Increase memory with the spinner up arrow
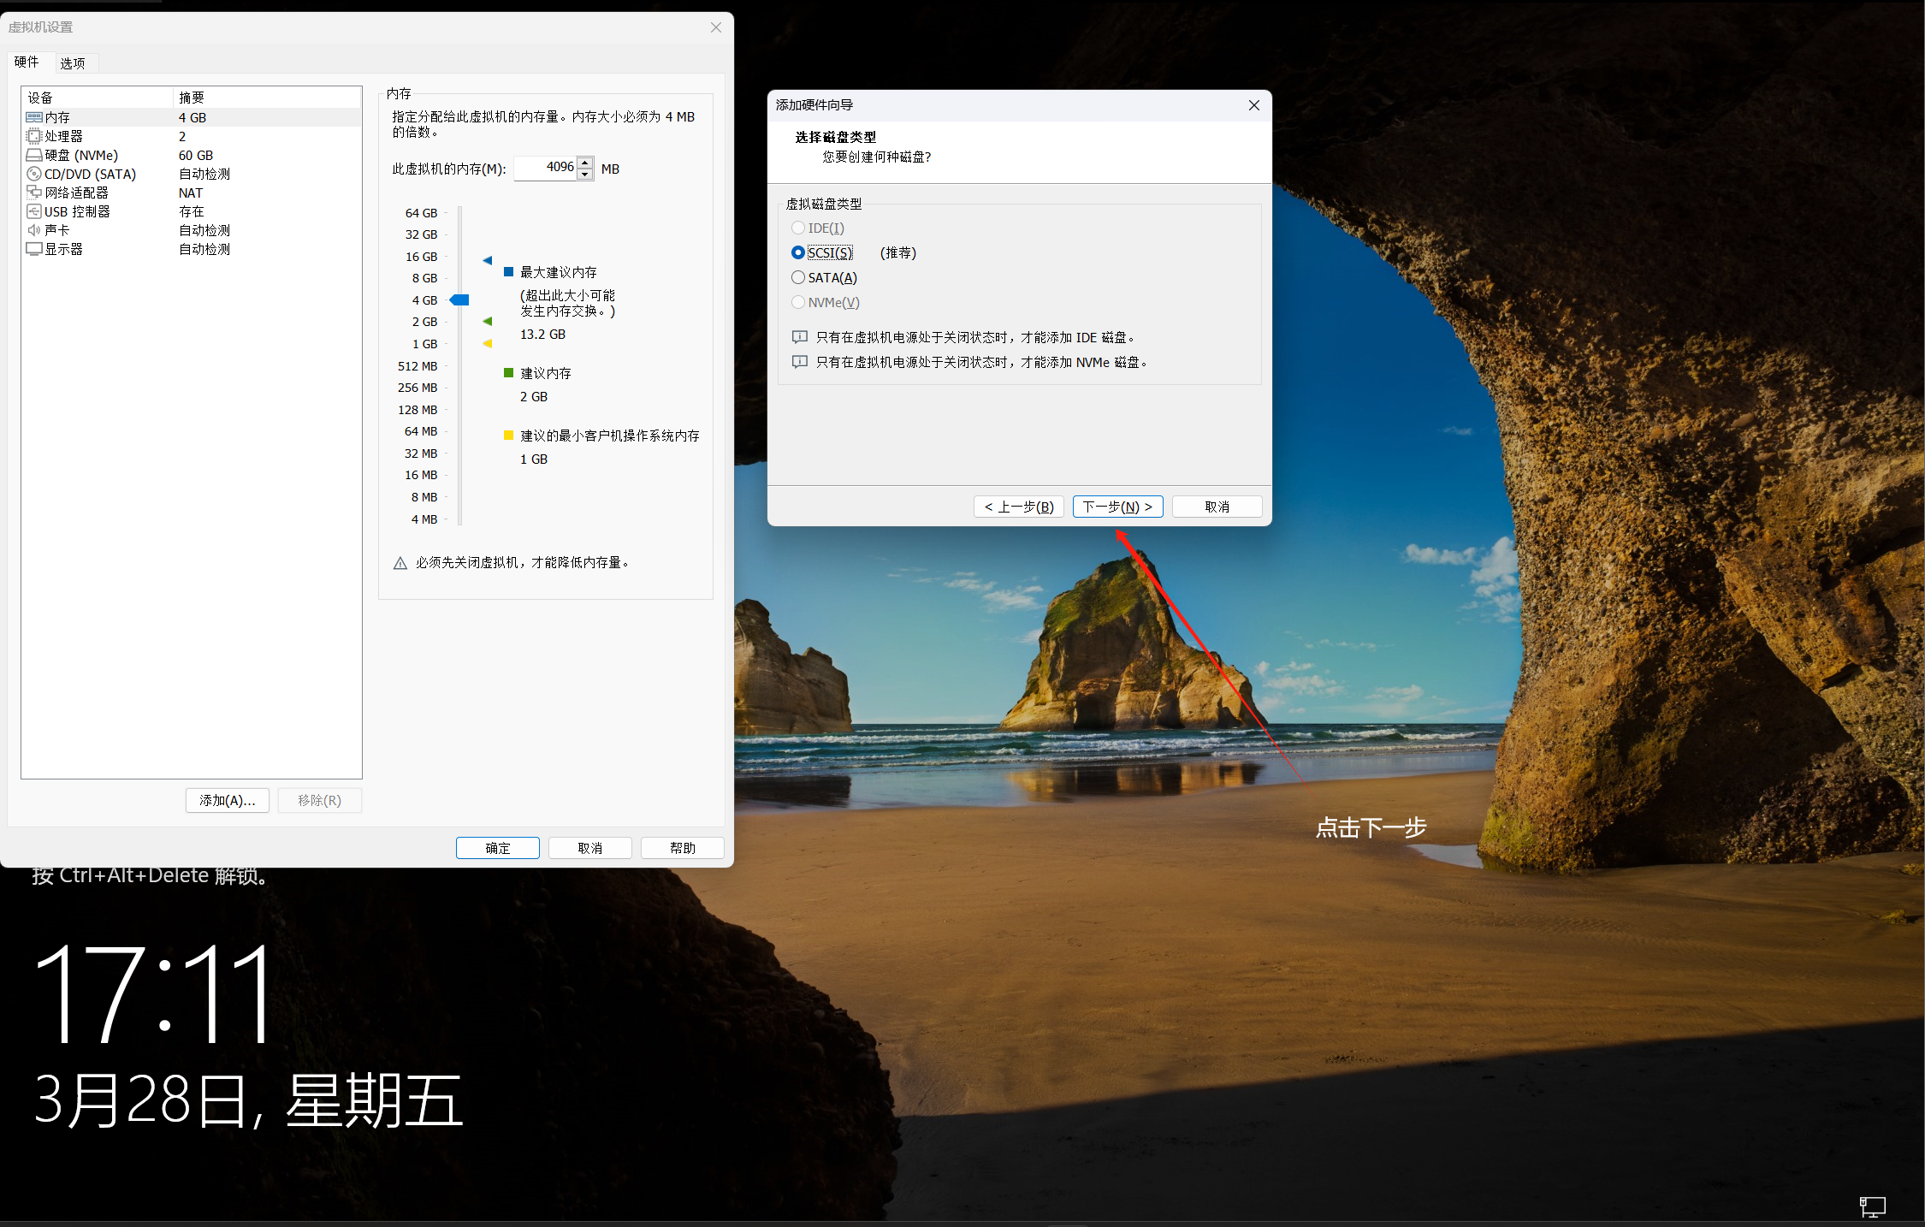The image size is (1925, 1227). pyautogui.click(x=585, y=162)
